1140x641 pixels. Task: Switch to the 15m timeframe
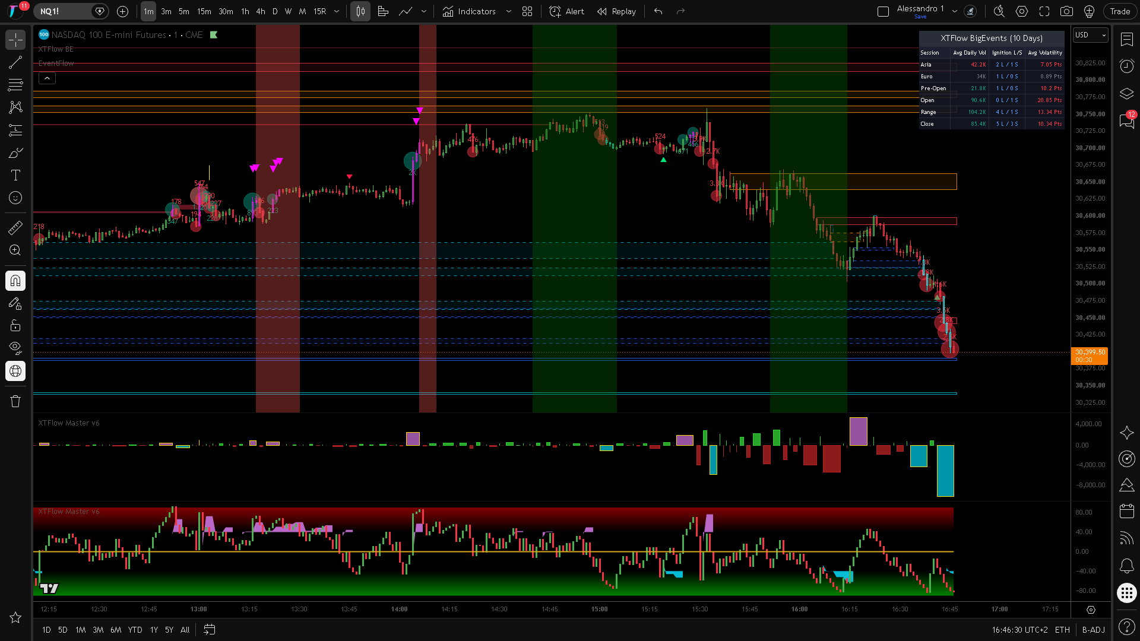[x=204, y=11]
